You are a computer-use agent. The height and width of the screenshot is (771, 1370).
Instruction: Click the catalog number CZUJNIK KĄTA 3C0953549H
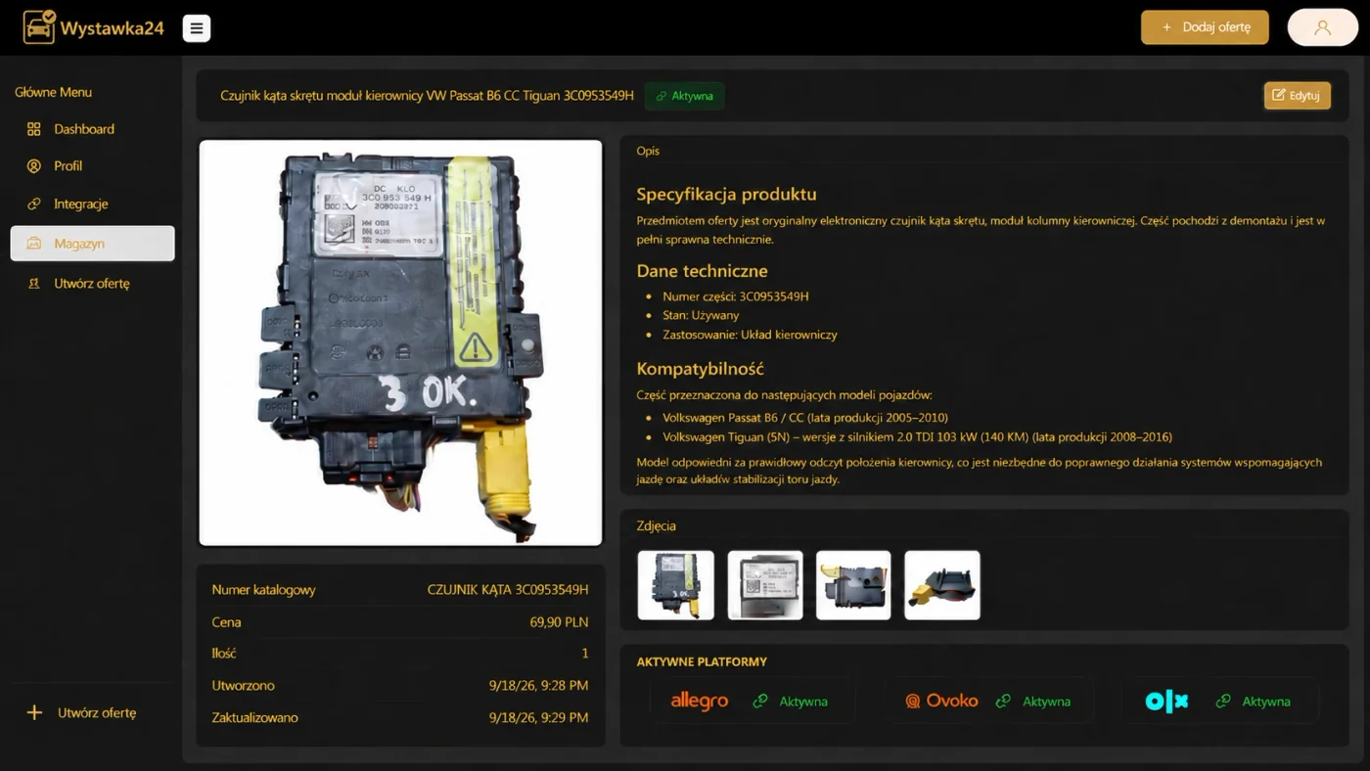pos(508,590)
